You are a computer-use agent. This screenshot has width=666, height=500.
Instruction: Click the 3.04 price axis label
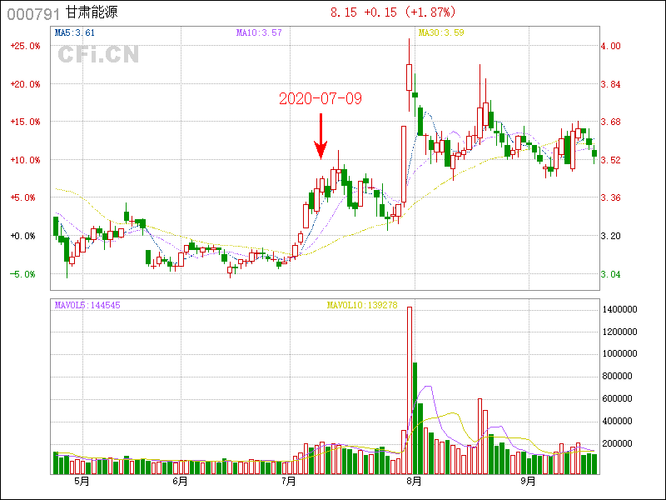click(611, 274)
